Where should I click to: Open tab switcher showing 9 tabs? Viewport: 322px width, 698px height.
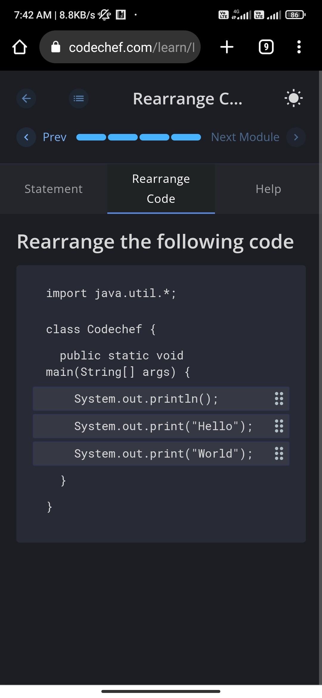[266, 47]
